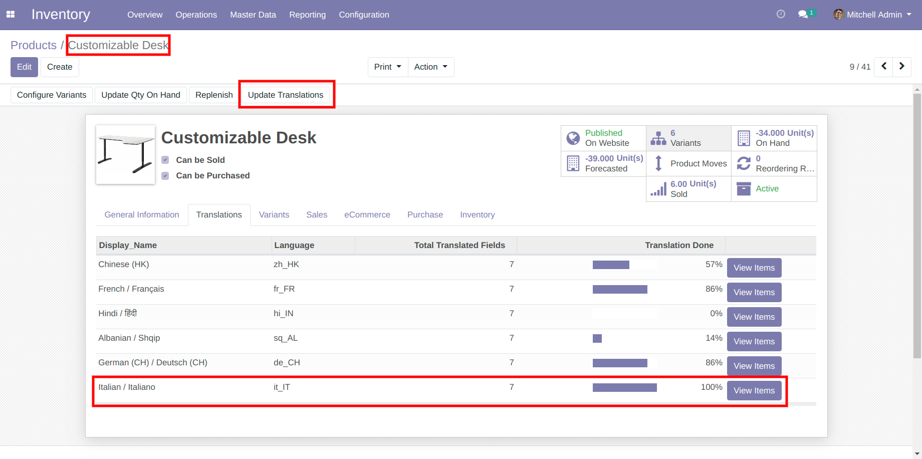Click the Update Translations button

(x=286, y=95)
